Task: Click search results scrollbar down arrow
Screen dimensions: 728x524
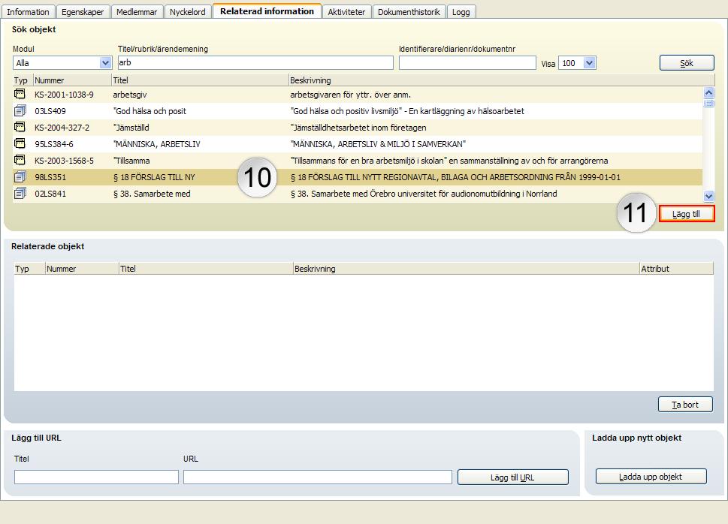Action: (708, 197)
